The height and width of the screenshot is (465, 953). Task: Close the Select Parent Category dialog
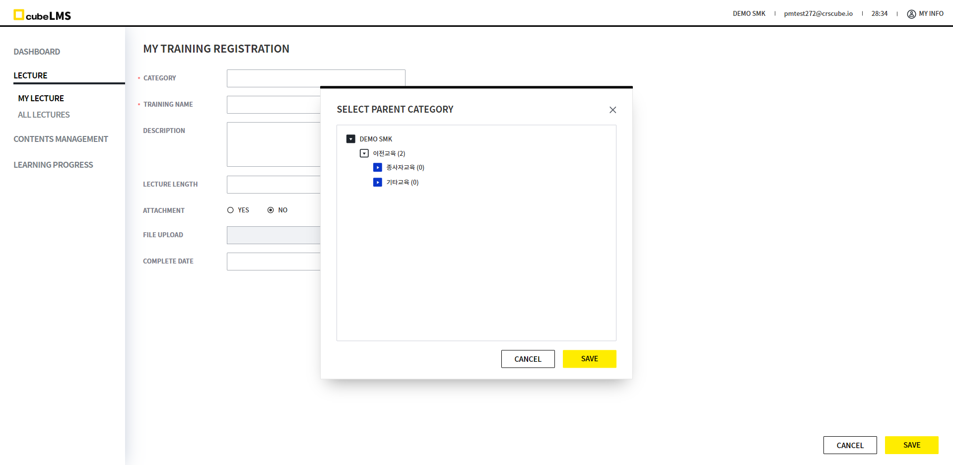(613, 110)
